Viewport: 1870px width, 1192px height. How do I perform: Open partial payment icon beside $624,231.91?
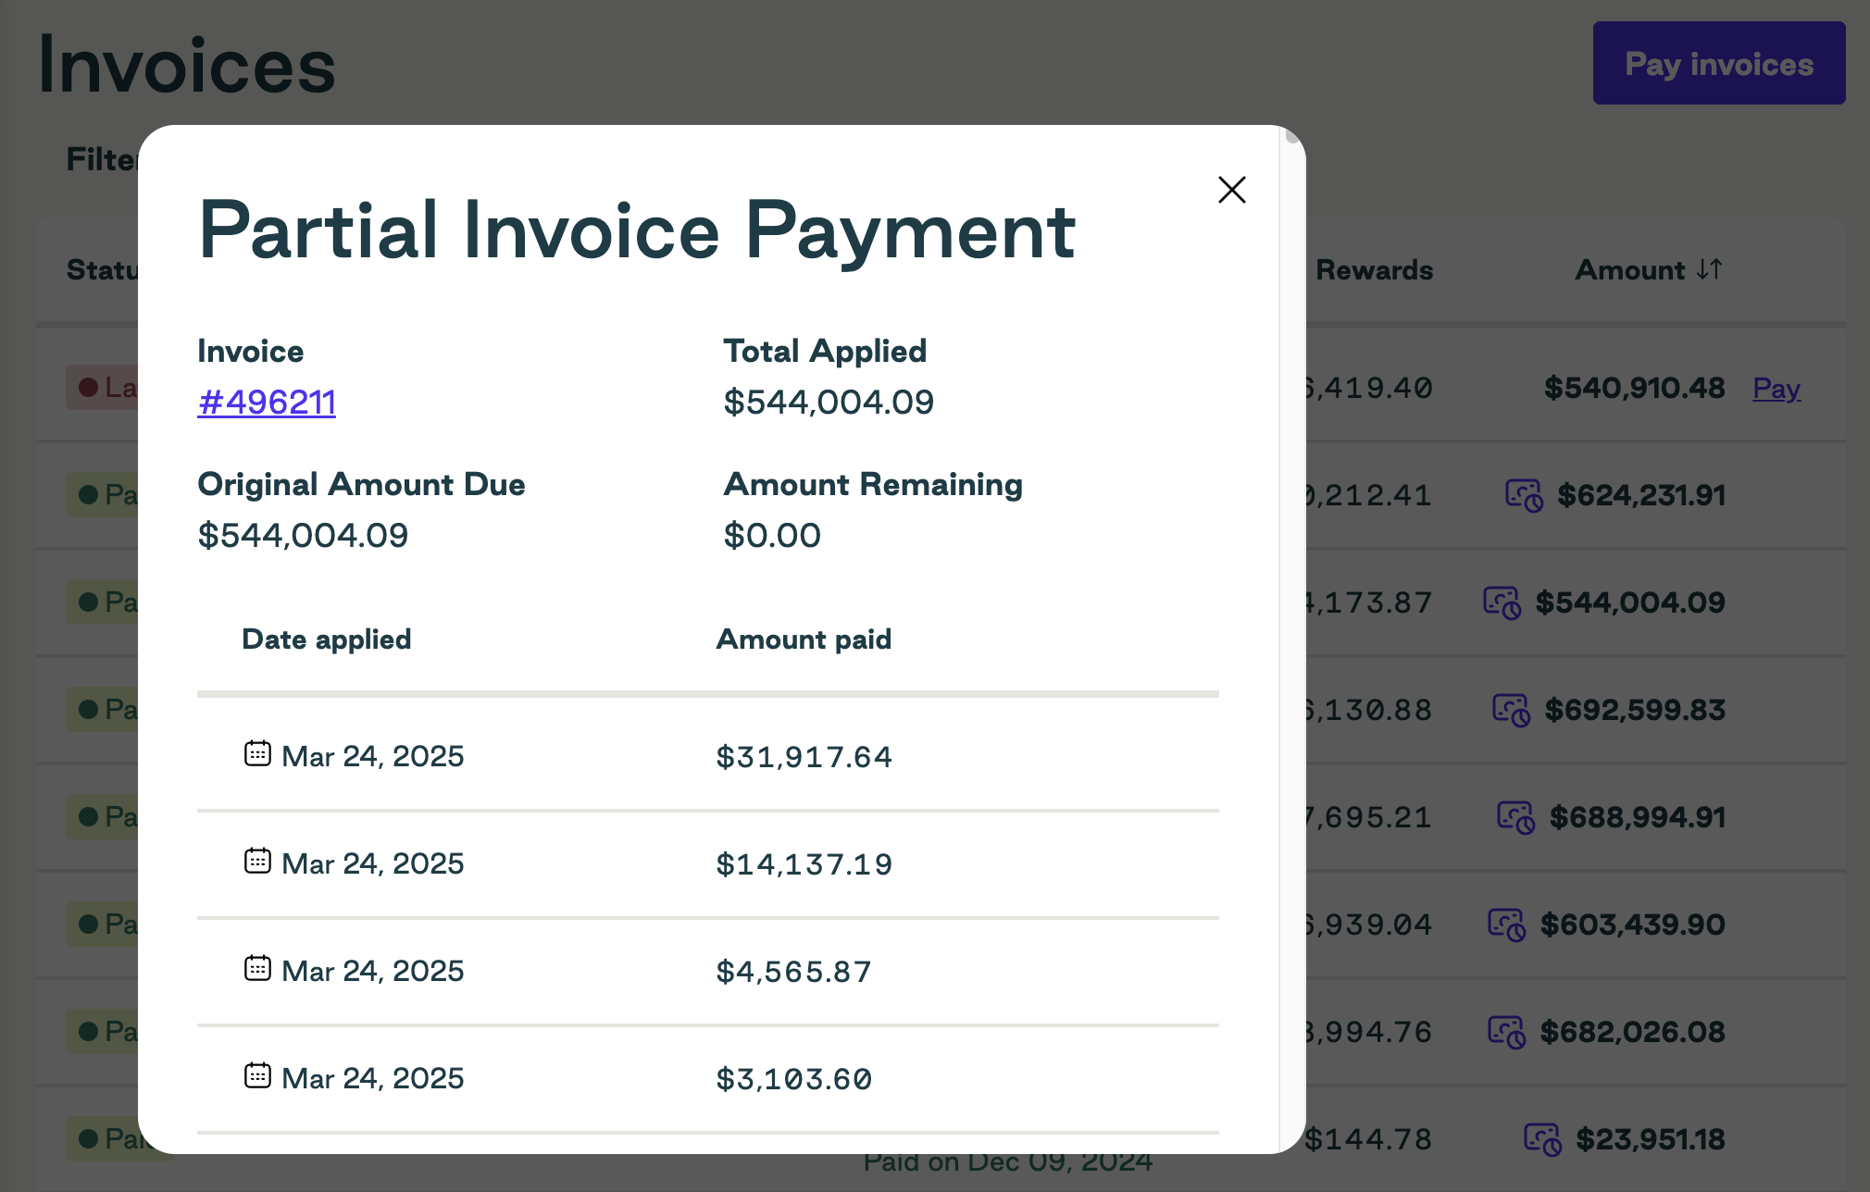[1524, 495]
